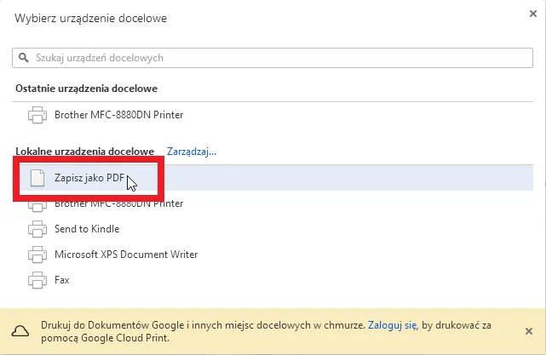Viewport: 546px width, 355px height.
Task: Dismiss the Google Cloud Print banner
Action: [529, 331]
